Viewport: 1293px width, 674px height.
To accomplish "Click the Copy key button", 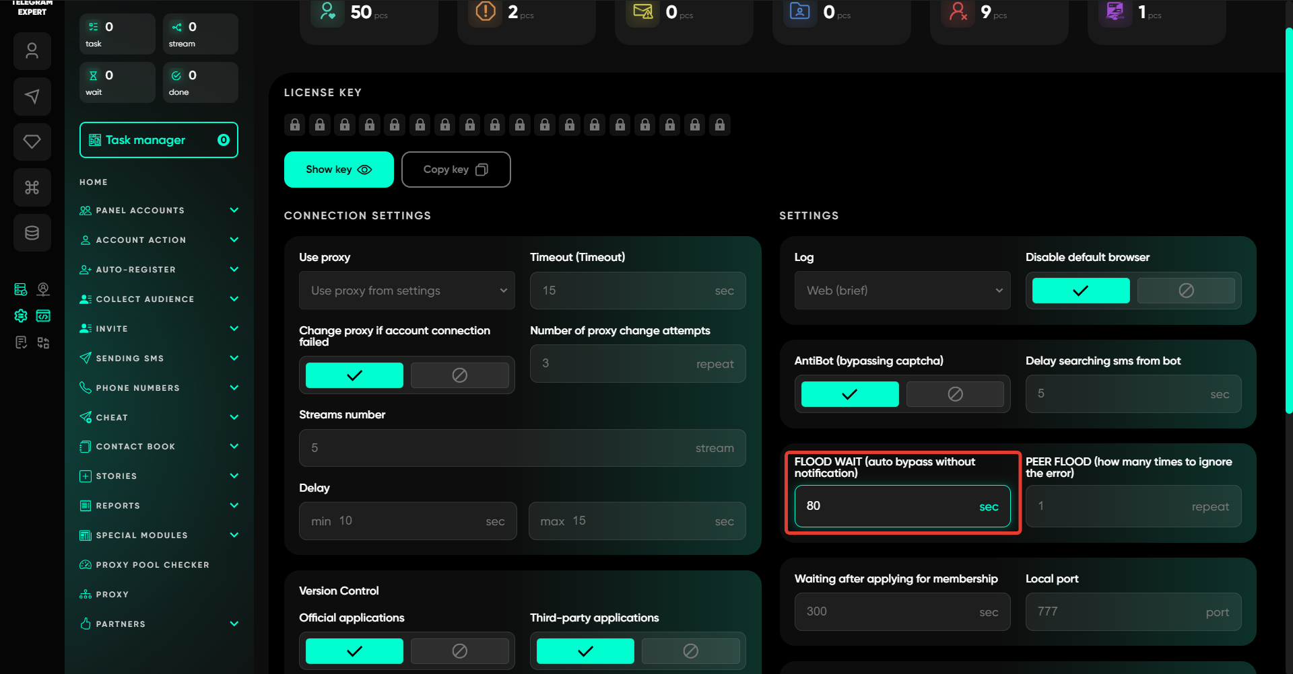I will (x=455, y=170).
